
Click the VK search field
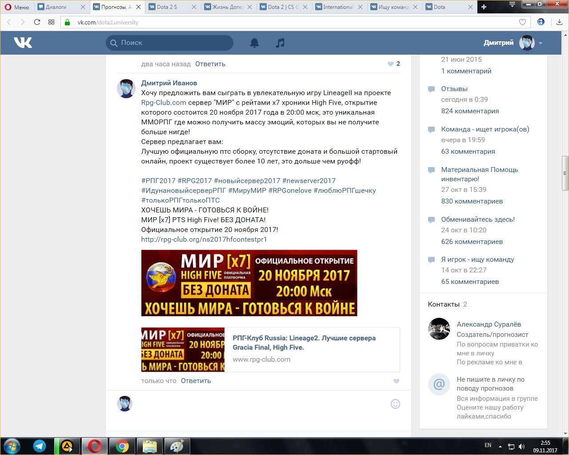[x=169, y=43]
